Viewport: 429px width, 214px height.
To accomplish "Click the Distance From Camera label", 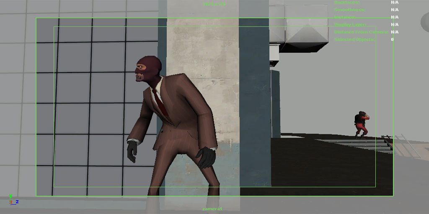I will pyautogui.click(x=362, y=32).
